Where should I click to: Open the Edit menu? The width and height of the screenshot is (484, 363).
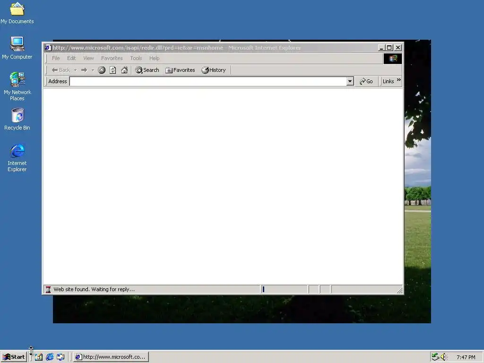pos(71,58)
